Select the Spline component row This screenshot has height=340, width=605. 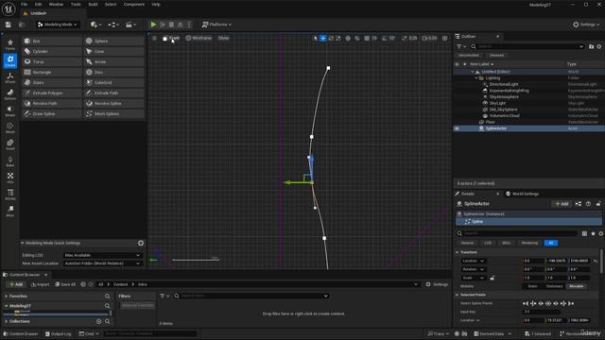point(528,222)
